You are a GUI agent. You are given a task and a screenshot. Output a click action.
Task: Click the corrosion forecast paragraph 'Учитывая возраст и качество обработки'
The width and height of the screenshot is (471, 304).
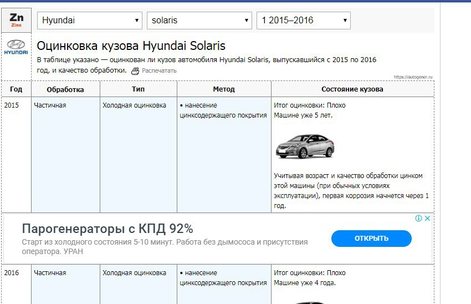(x=351, y=191)
